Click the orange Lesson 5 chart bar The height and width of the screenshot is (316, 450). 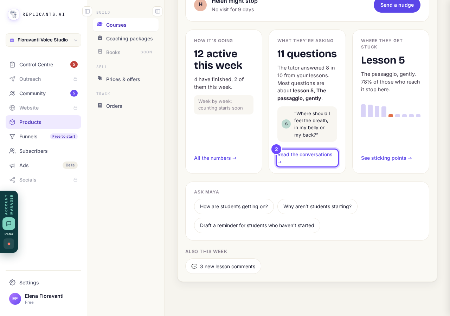391,116
